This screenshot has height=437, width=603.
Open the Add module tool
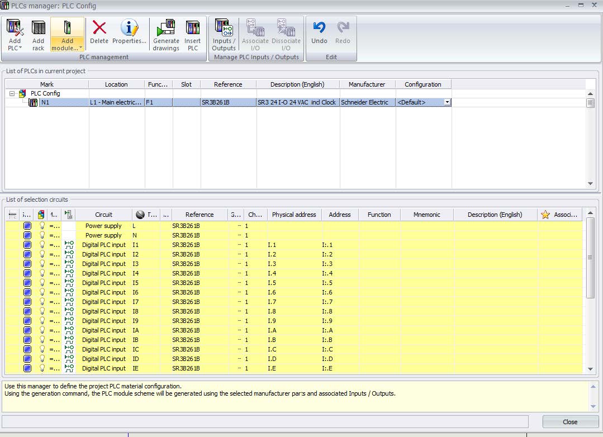pyautogui.click(x=67, y=31)
